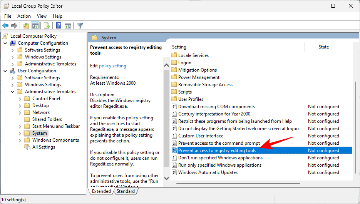
Task: Expand the Network tree node
Action: [x=20, y=113]
